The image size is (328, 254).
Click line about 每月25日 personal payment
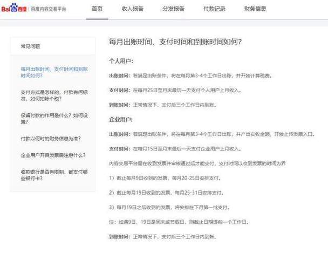[x=175, y=90]
